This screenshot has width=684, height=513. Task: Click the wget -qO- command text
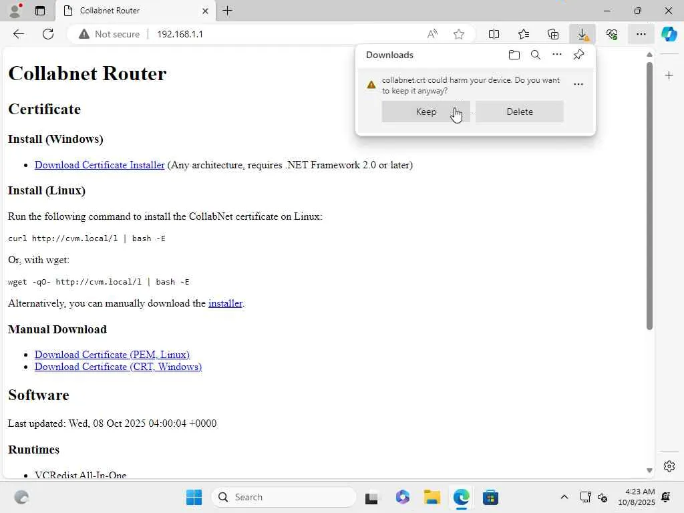pos(99,282)
